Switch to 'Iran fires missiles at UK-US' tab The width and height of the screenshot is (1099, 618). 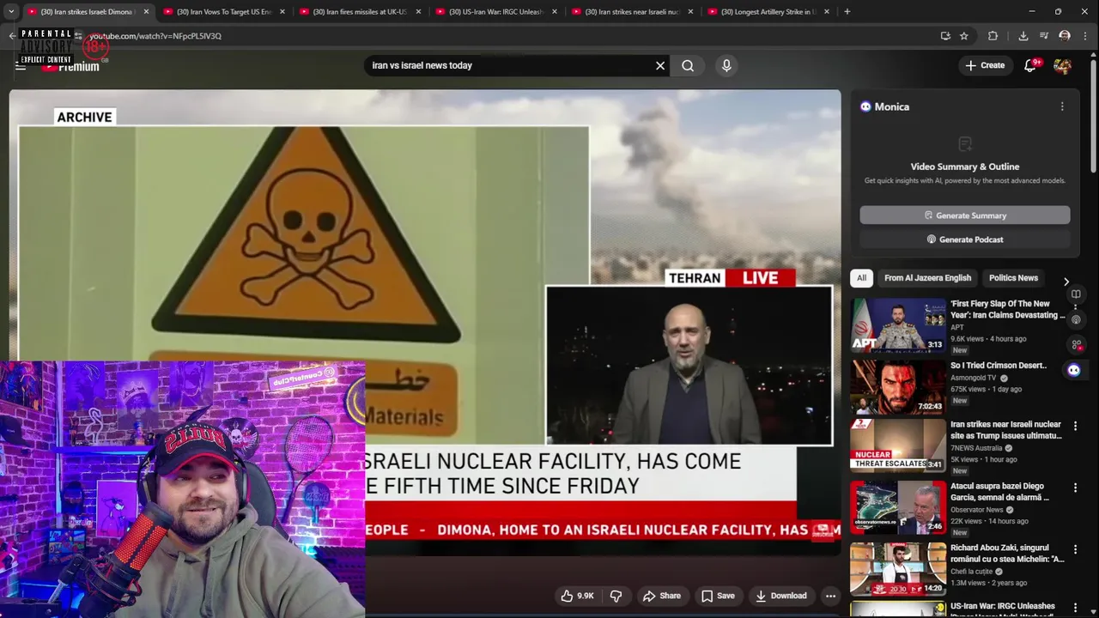[359, 12]
